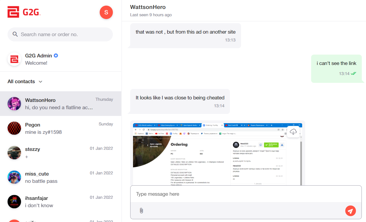Click 'hi, do you need a flatline ac…' preview
Viewport: 366px width, 222px height.
point(59,108)
